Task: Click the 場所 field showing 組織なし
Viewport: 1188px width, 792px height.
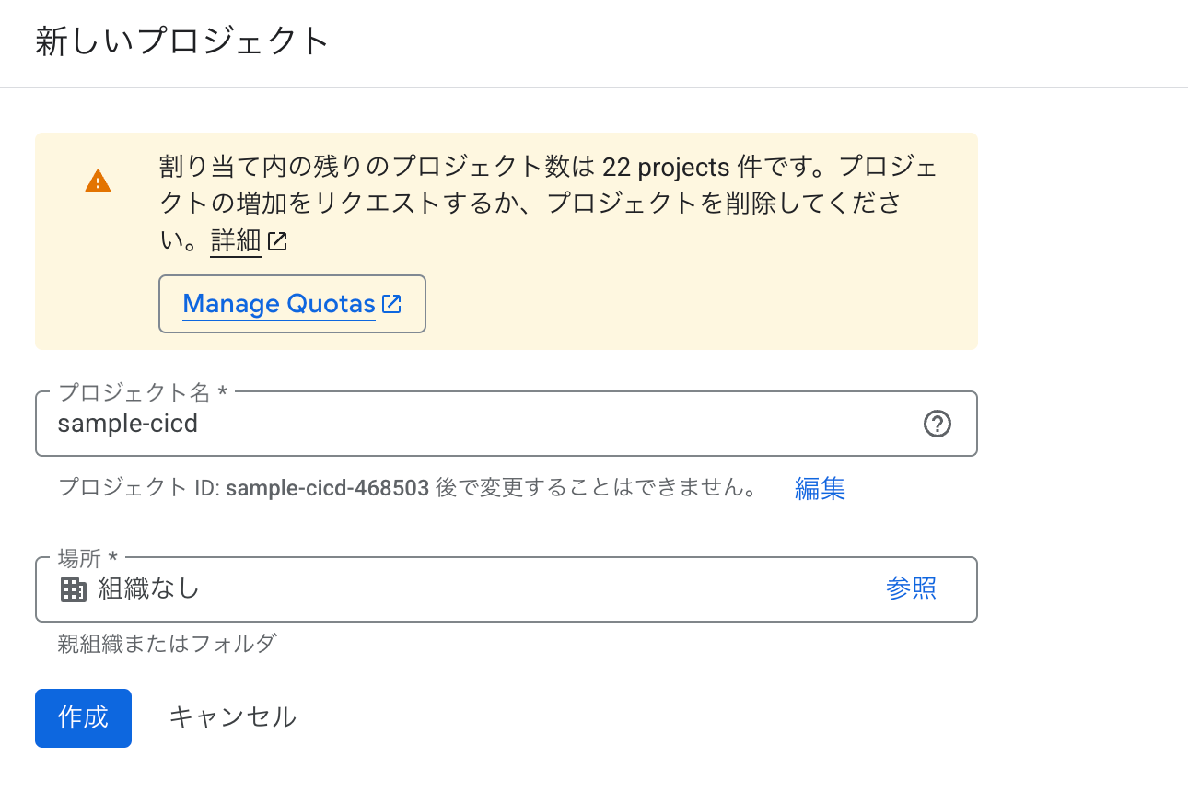Action: [x=506, y=589]
